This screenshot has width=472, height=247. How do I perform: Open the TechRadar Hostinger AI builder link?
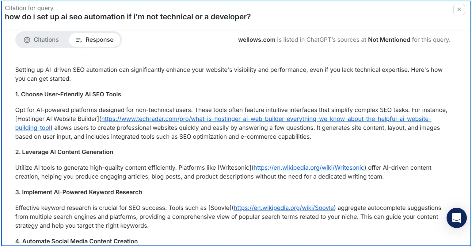223,123
